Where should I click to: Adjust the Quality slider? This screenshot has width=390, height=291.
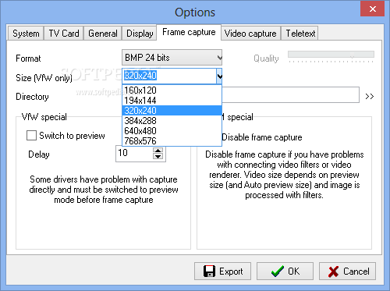point(331,56)
